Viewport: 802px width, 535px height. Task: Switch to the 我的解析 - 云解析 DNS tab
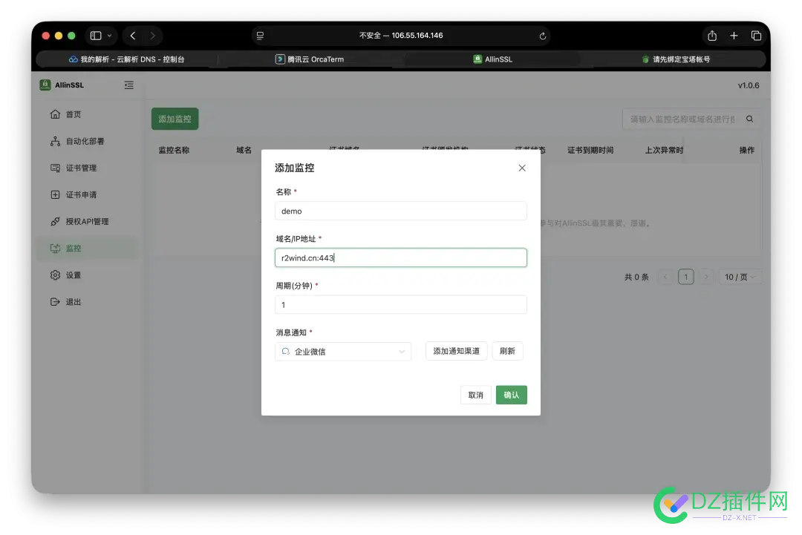point(127,59)
